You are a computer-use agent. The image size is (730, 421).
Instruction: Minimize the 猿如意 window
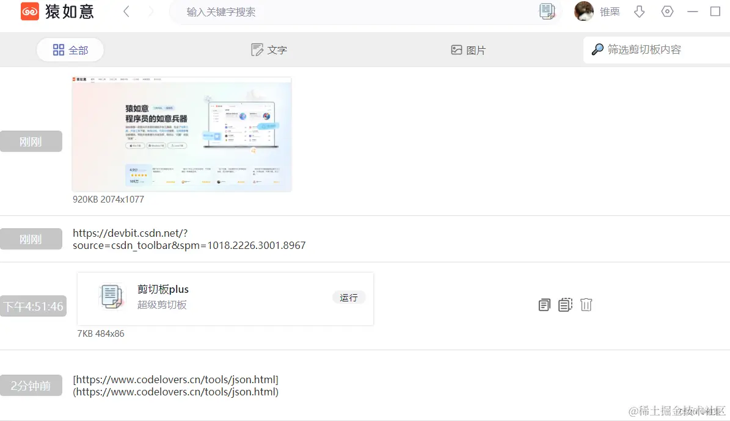click(x=693, y=12)
